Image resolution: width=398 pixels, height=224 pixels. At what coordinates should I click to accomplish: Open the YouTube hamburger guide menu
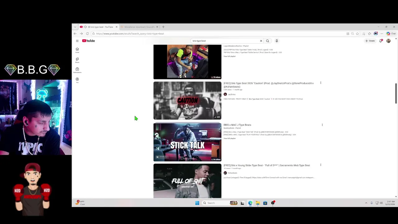point(77,41)
